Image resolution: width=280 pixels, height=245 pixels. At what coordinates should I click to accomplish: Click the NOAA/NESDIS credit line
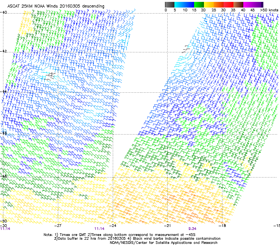(163, 243)
